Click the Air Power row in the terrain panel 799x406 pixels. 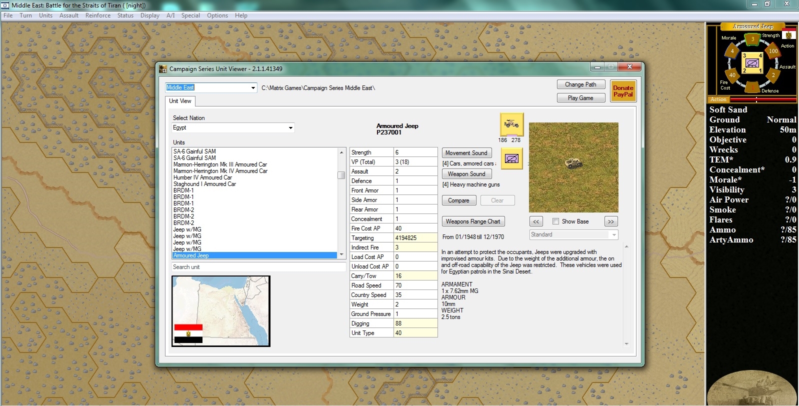[752, 200]
